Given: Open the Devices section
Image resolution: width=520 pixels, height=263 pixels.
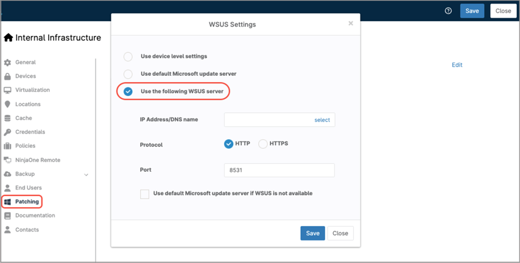Looking at the screenshot, I should 26,76.
